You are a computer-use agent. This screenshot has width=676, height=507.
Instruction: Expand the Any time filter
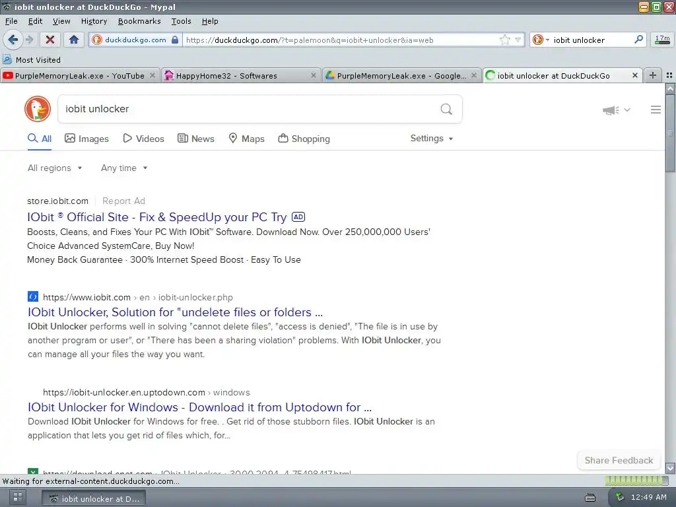124,168
